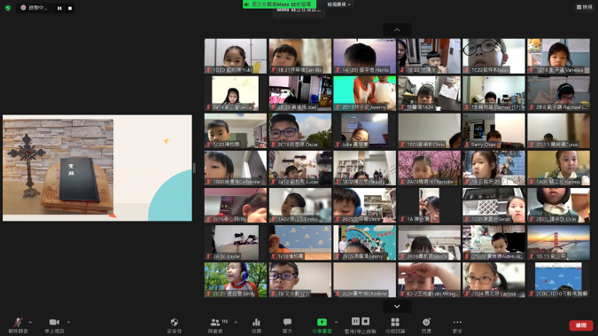Click the green viewing Mona's screen banner
This screenshot has height=336, width=598.
coord(280,4)
